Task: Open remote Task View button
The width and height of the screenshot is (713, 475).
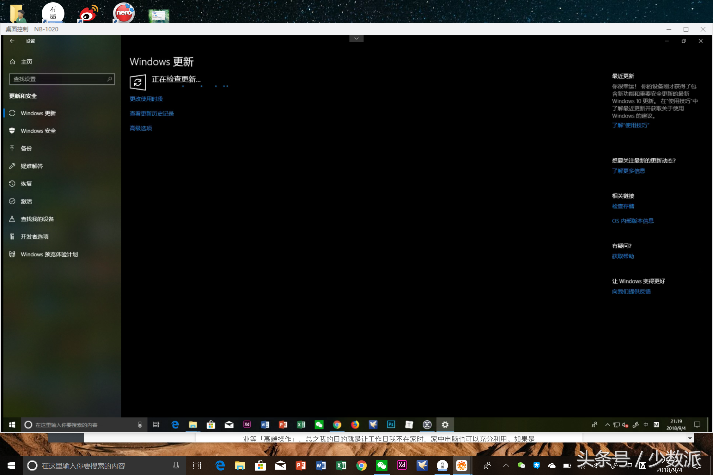Action: (x=156, y=424)
